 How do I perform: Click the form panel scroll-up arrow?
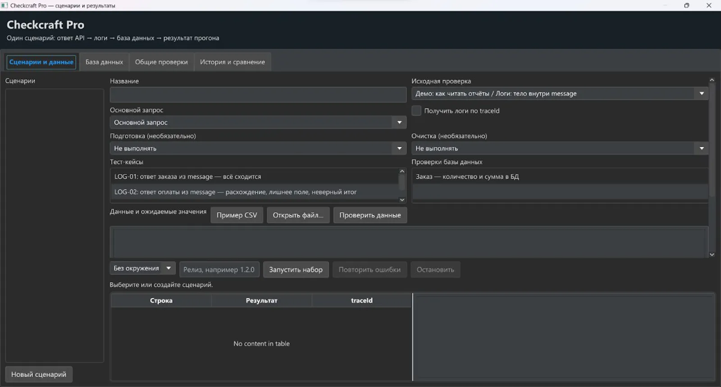click(712, 80)
